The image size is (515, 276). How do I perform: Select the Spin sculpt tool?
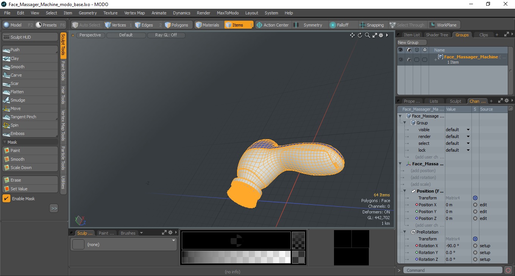click(30, 125)
